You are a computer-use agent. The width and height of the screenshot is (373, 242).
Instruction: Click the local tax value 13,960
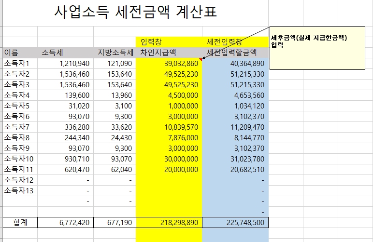pyautogui.click(x=115, y=95)
